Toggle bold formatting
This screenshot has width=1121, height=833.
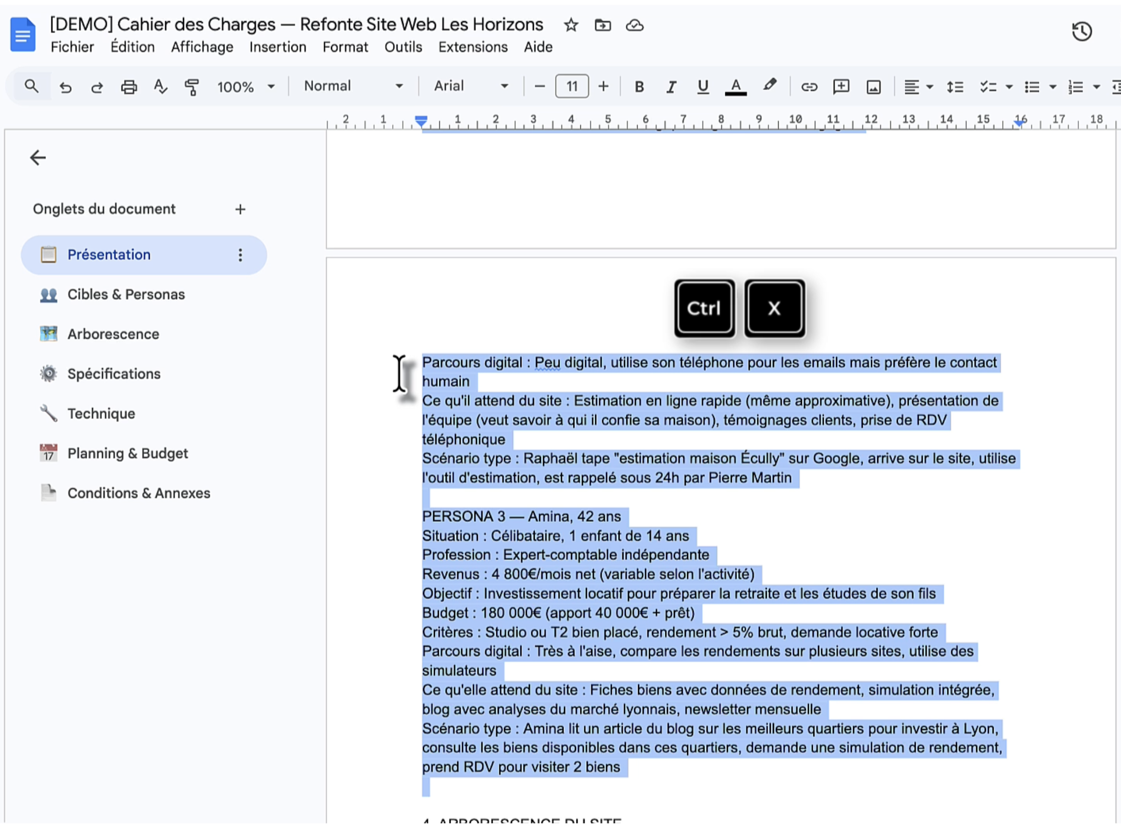click(639, 87)
